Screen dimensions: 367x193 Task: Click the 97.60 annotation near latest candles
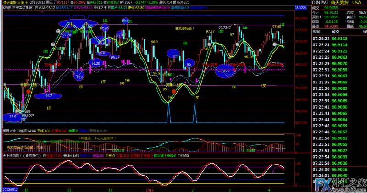tap(277, 27)
